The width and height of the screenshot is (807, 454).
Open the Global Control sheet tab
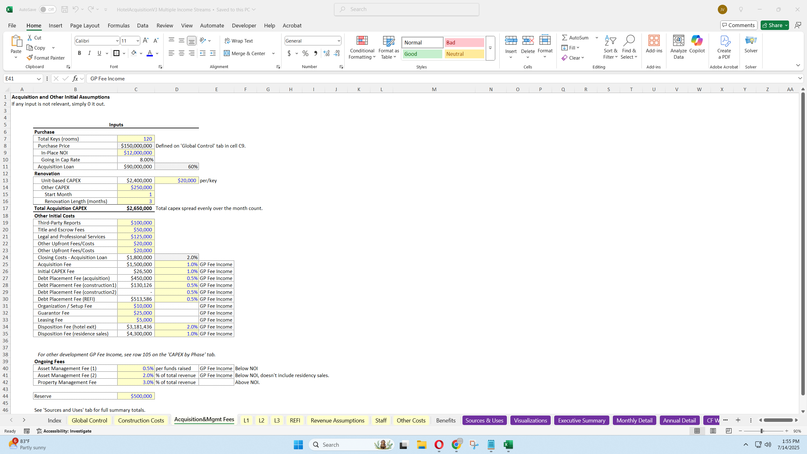pos(89,420)
